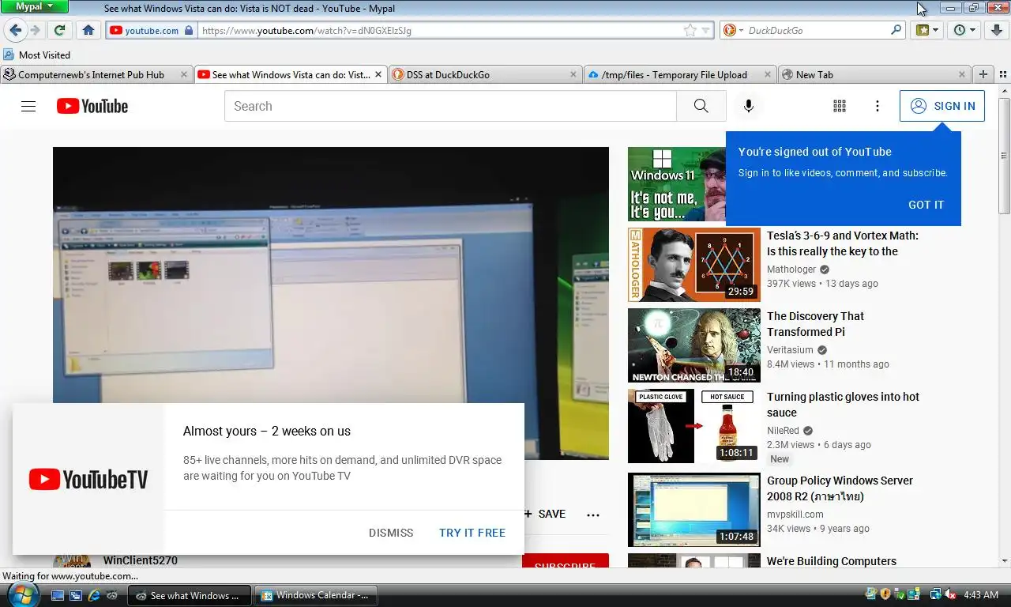Click the Veritasium channel name
Viewport: 1011px width, 607px height.
point(790,350)
